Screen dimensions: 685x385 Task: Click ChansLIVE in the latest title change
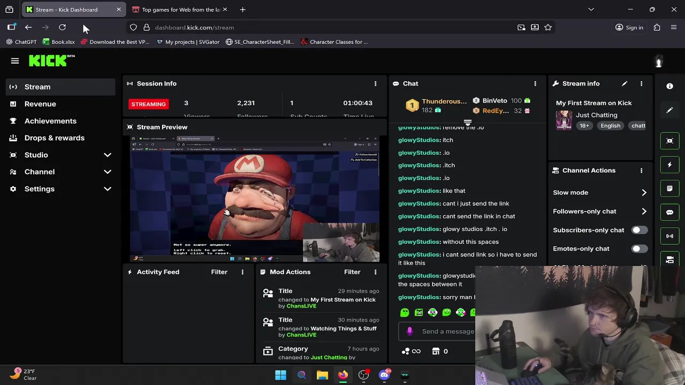[301, 306]
